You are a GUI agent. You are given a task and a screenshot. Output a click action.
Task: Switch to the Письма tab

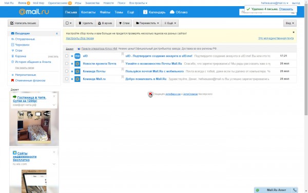point(71,12)
